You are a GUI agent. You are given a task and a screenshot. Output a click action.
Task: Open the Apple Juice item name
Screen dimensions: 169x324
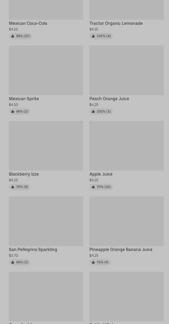(101, 174)
